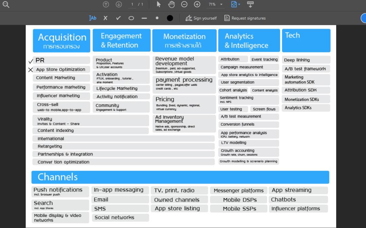Click 'payment processing' text

[x=184, y=80]
